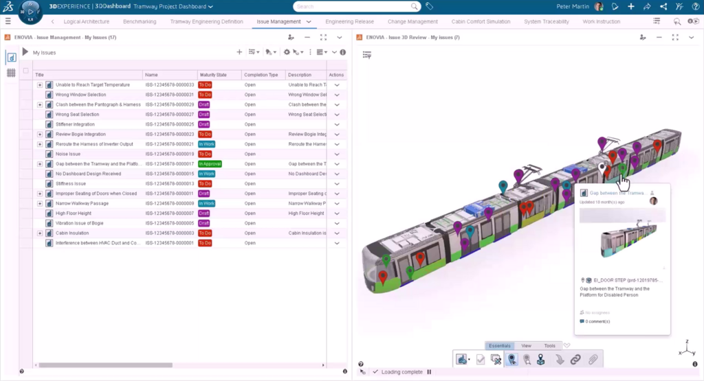The height and width of the screenshot is (381, 704).
Task: Open the gear settings icon in My Issues toolbar
Action: tap(287, 52)
